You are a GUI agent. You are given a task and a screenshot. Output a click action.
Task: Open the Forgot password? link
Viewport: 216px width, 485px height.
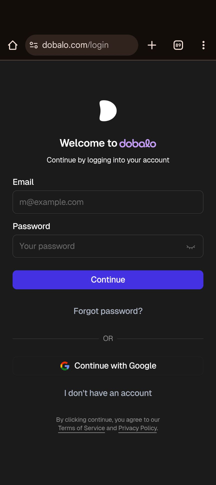[108, 311]
